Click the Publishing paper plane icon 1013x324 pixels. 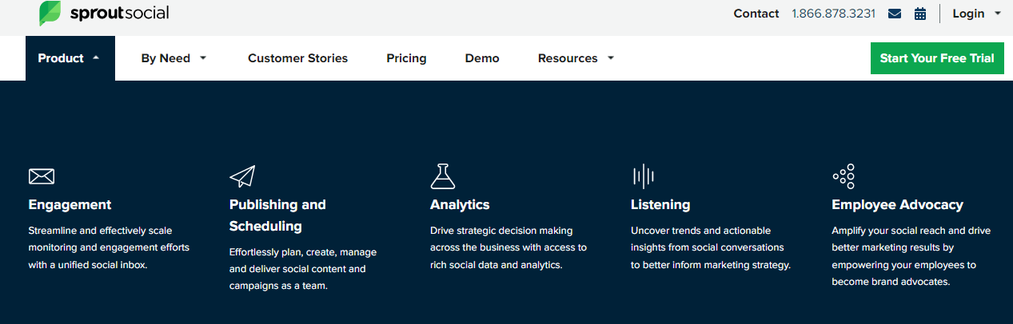(242, 176)
